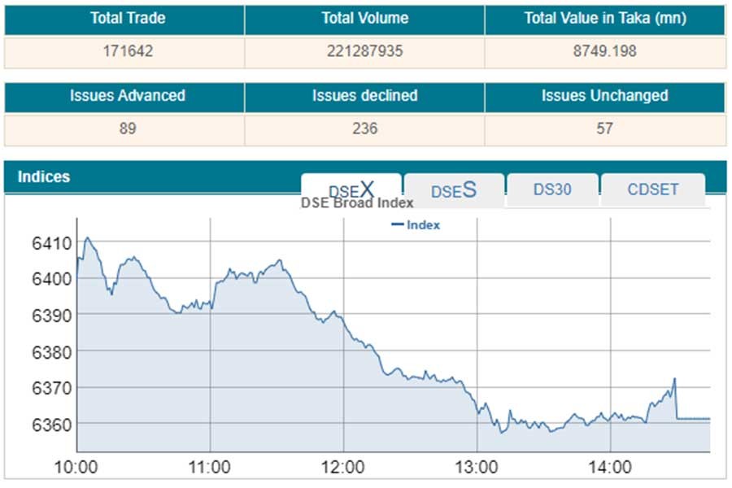Click the Issues Unchanged header
This screenshot has height=488, width=732.
pos(604,95)
